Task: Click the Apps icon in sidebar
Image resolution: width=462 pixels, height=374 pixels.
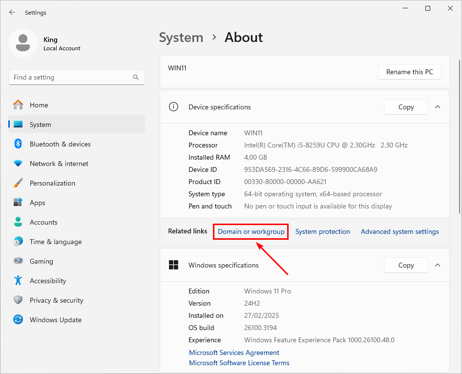Action: point(18,203)
